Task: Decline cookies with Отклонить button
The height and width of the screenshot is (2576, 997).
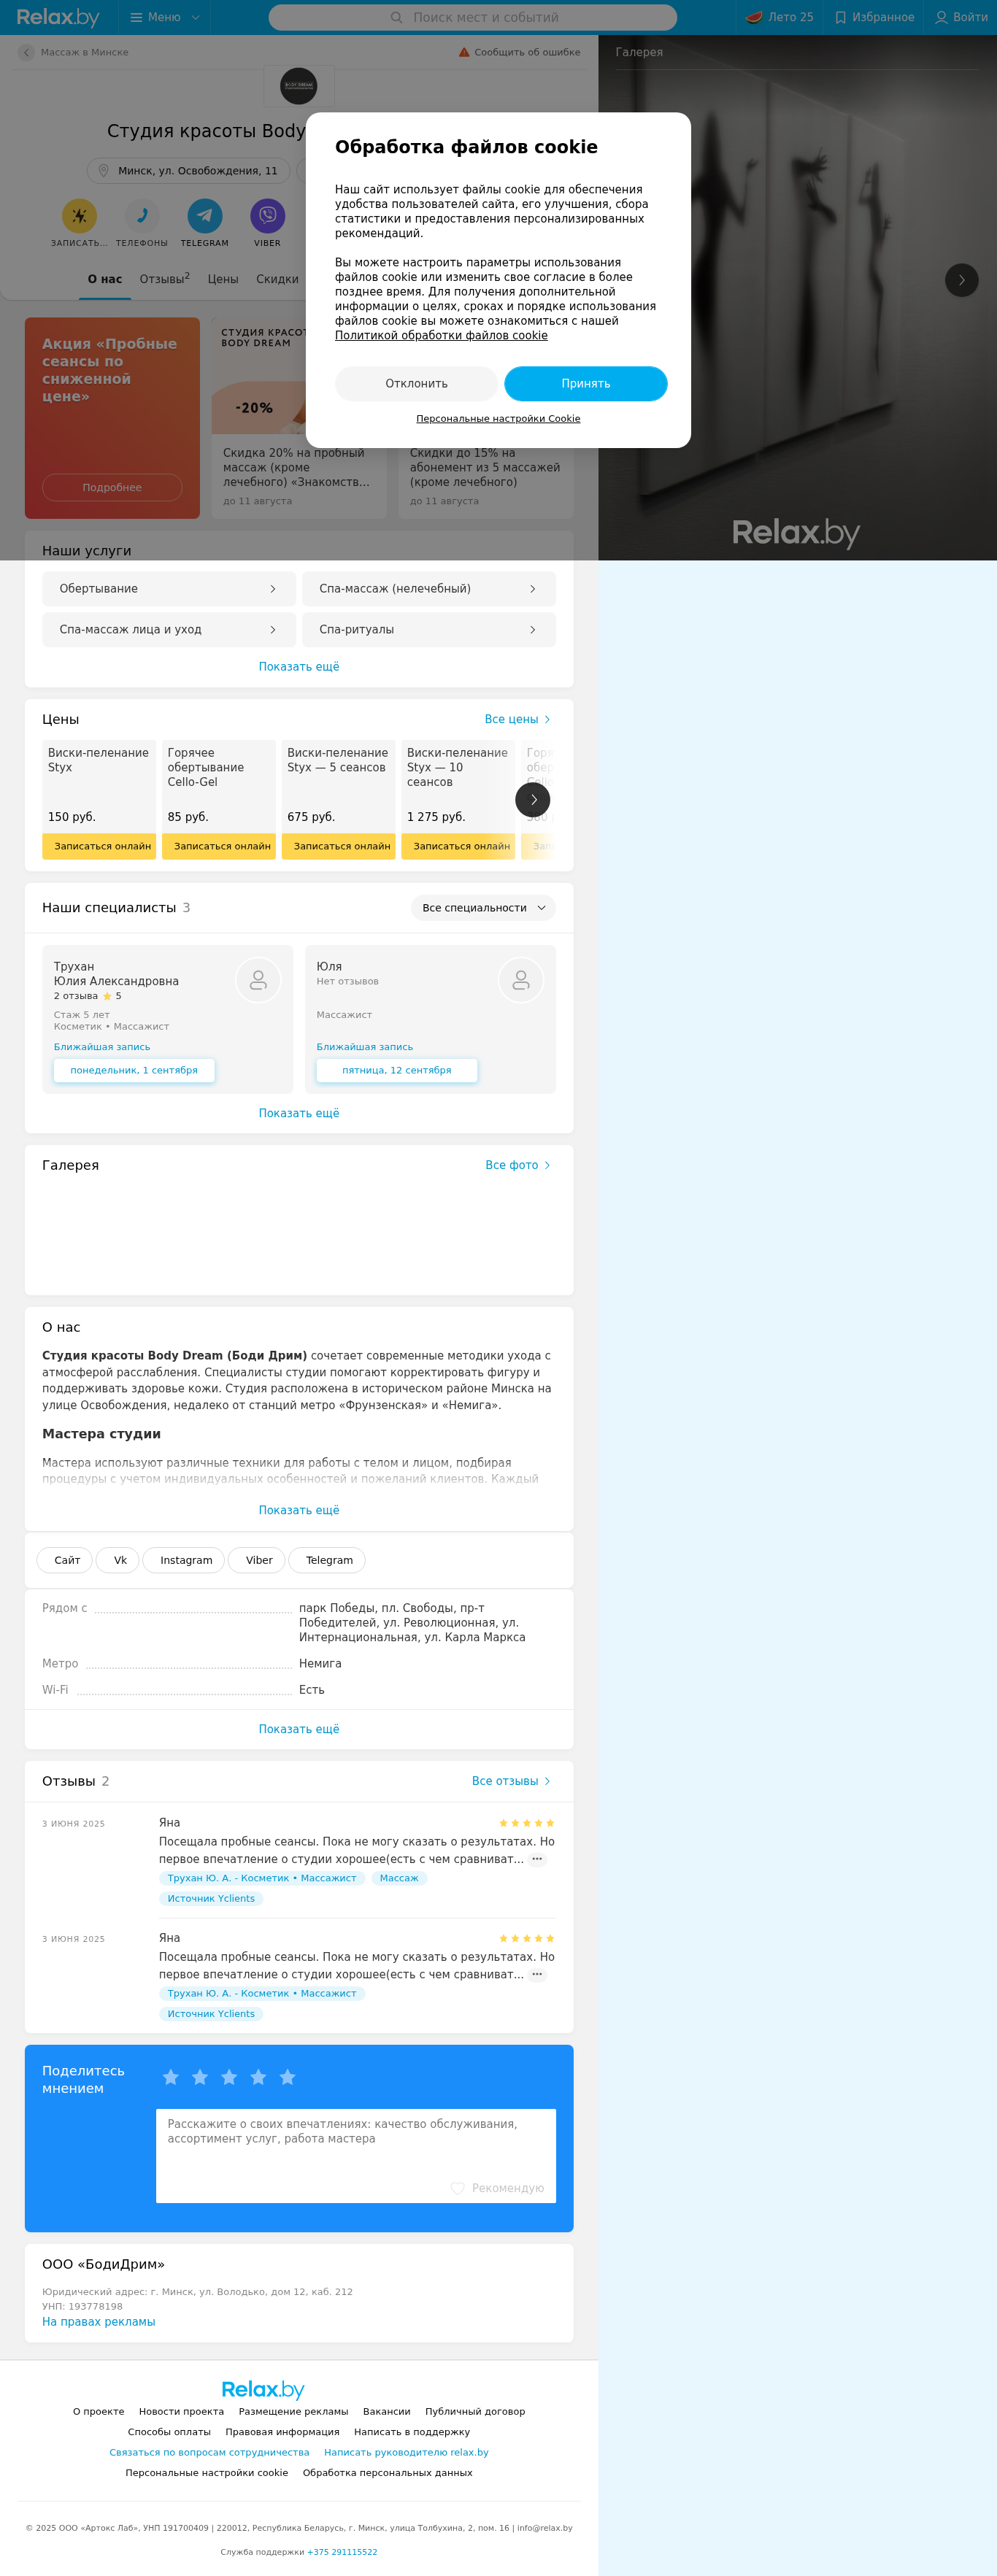Action: click(416, 384)
